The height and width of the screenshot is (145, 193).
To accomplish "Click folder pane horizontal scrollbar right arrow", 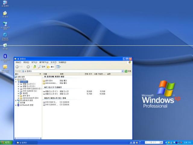I will [x=40, y=138].
